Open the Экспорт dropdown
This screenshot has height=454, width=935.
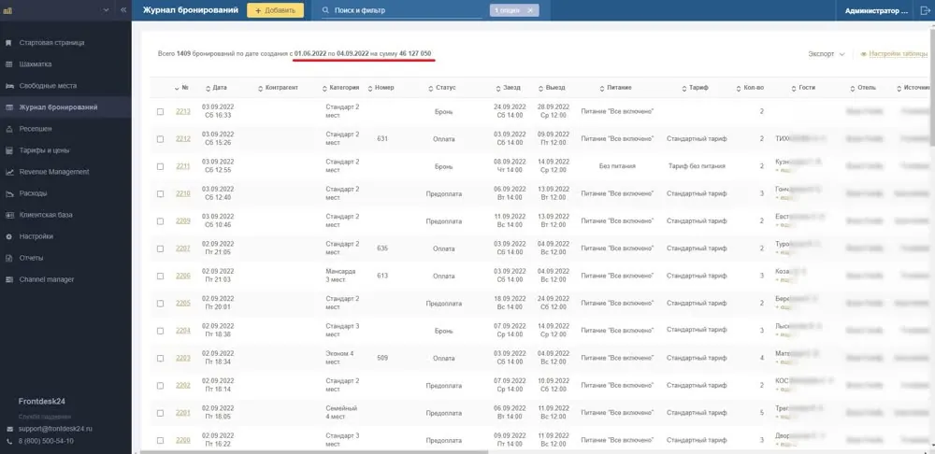coord(827,54)
